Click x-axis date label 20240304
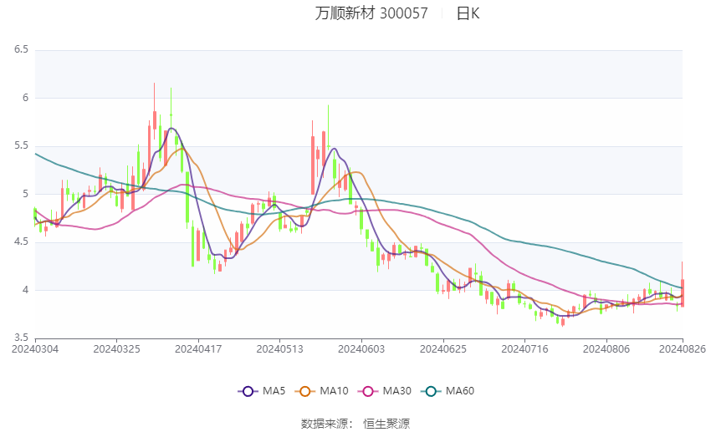The height and width of the screenshot is (432, 711). [35, 349]
